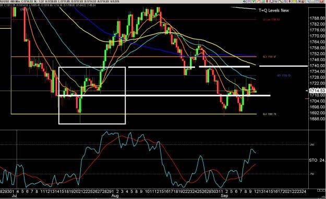Click the 'Aug' month label on time axis

[x=115, y=196]
